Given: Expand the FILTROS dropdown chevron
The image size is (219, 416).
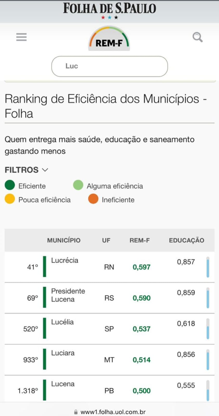Looking at the screenshot, I should click(x=45, y=170).
